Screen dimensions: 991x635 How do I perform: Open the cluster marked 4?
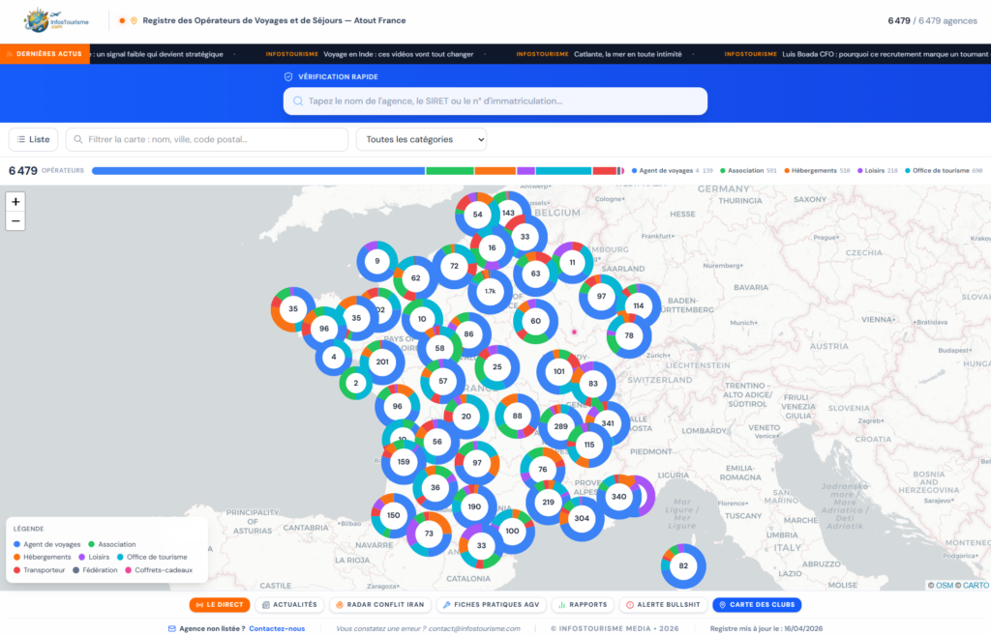point(334,358)
